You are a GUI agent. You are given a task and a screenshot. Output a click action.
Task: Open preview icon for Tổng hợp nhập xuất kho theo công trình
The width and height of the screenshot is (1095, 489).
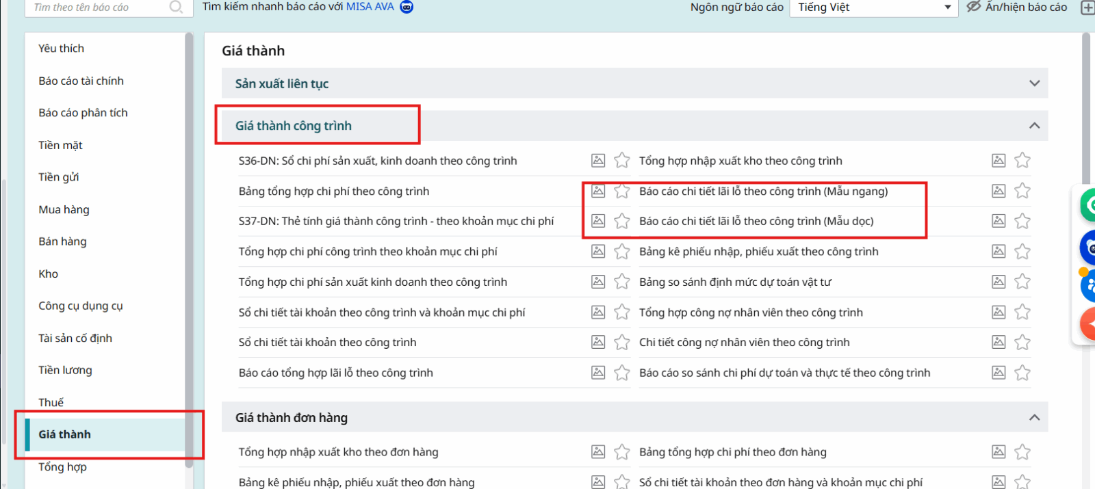[x=999, y=161]
